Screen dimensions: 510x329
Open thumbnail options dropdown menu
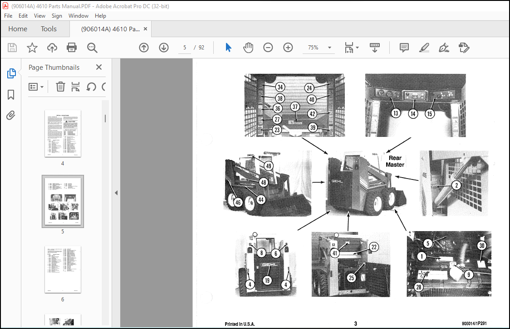tap(36, 87)
